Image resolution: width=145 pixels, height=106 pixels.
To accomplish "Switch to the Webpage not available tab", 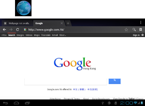I will point(17,23).
